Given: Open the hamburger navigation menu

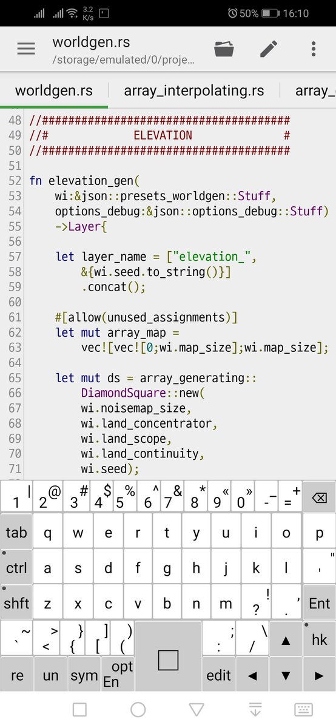Looking at the screenshot, I should 26,49.
